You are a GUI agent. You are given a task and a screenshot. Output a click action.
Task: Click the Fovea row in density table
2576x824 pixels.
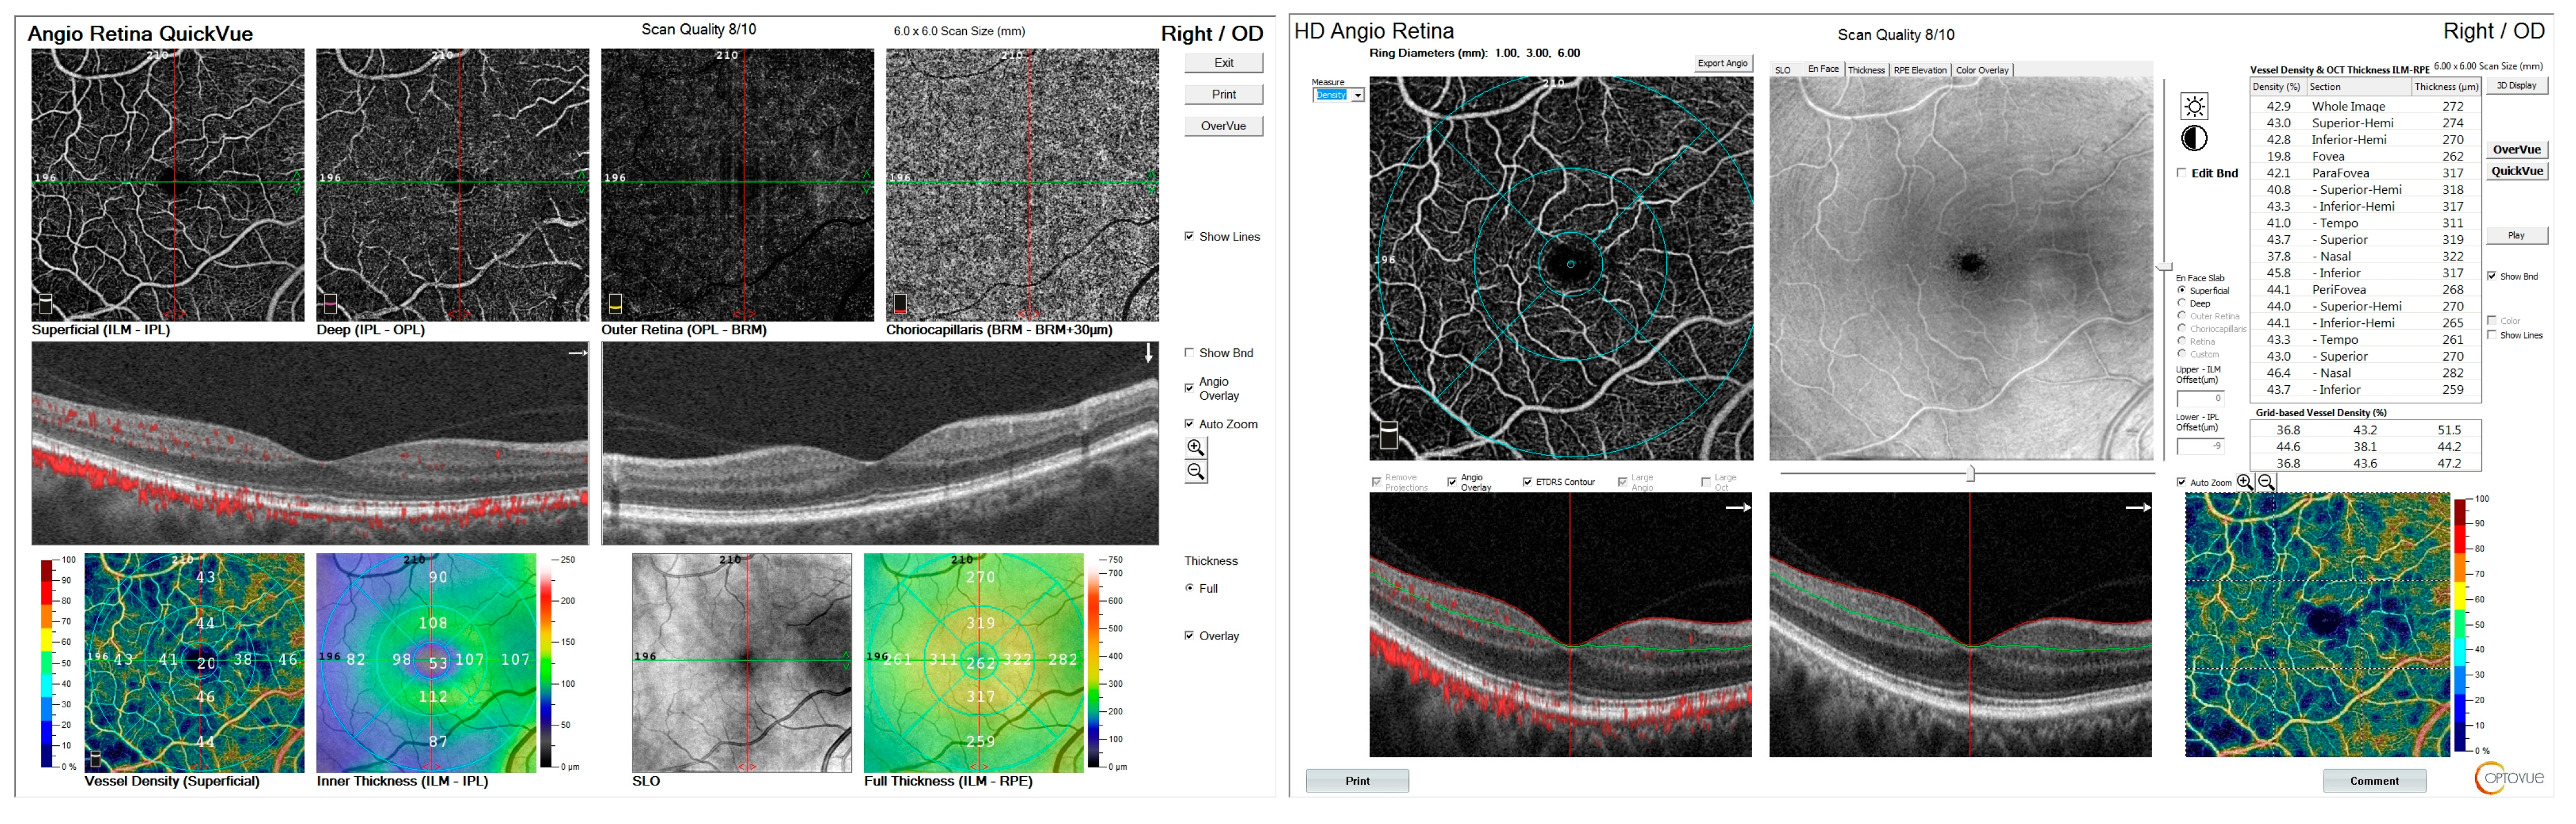pyautogui.click(x=2365, y=156)
